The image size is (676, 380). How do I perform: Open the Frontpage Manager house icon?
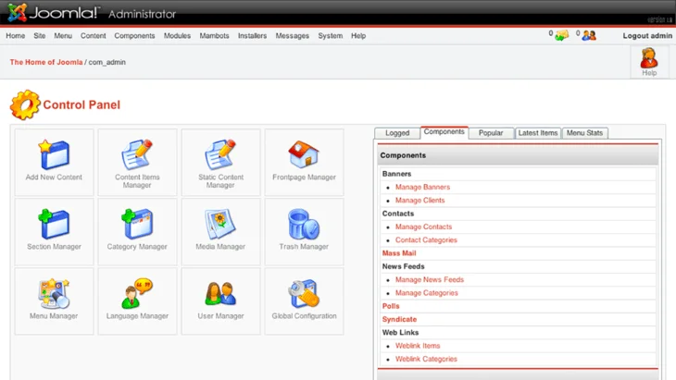point(304,154)
